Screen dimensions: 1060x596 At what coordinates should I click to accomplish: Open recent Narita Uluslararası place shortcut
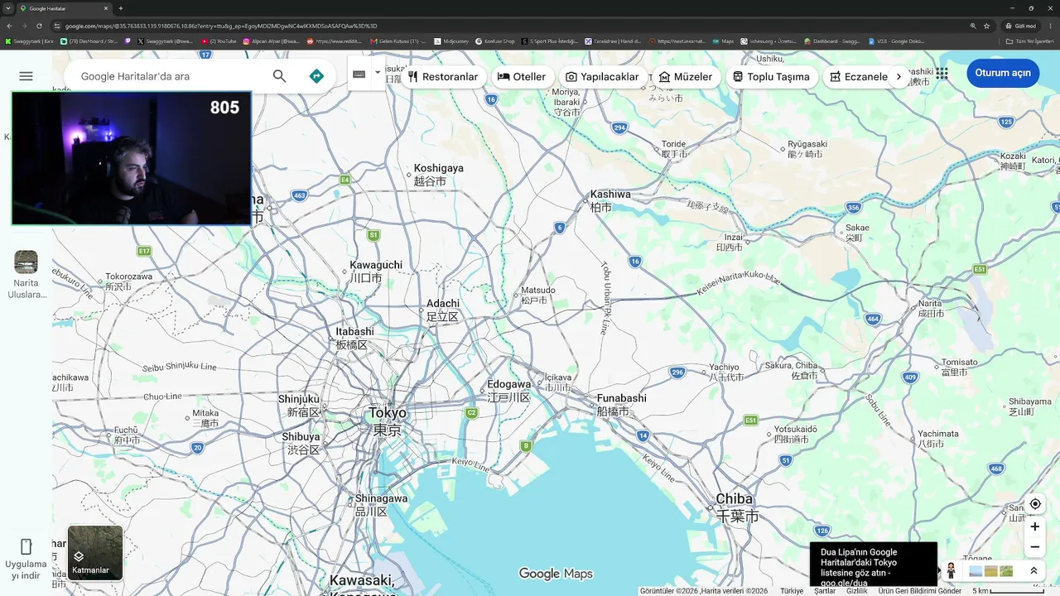[26, 274]
